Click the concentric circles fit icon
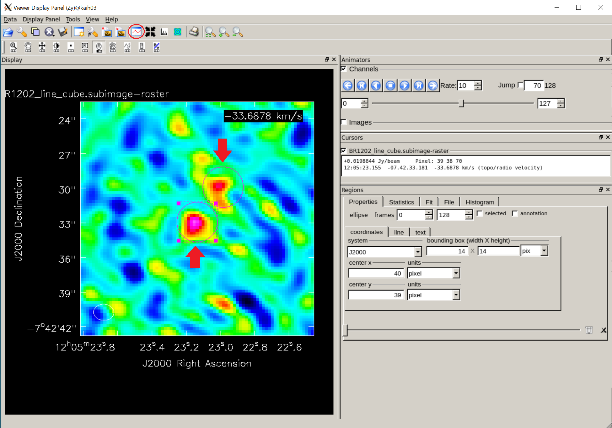The image size is (612, 428). tap(178, 32)
